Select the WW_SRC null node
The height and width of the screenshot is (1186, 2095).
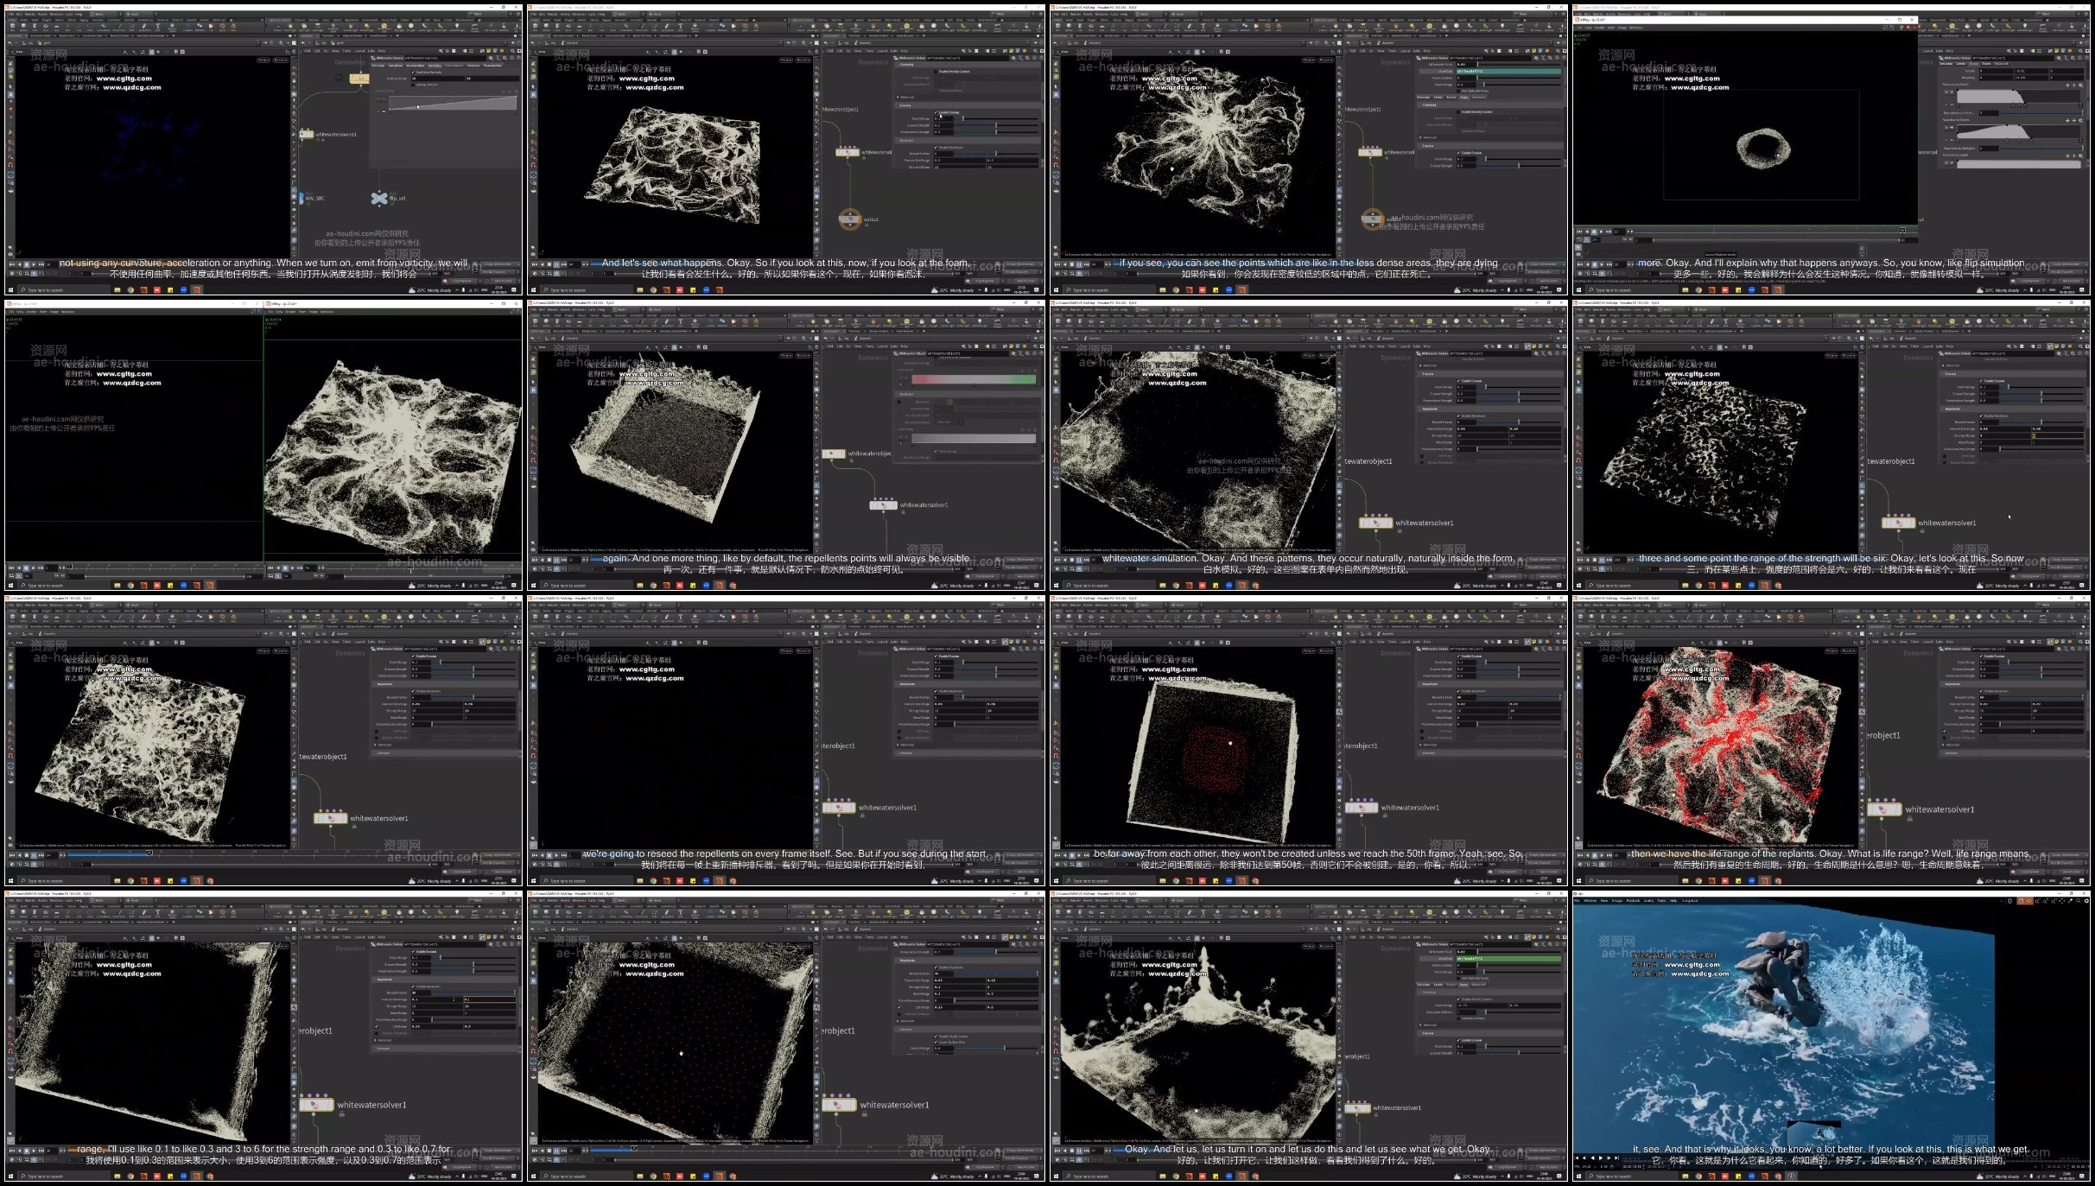tap(302, 198)
